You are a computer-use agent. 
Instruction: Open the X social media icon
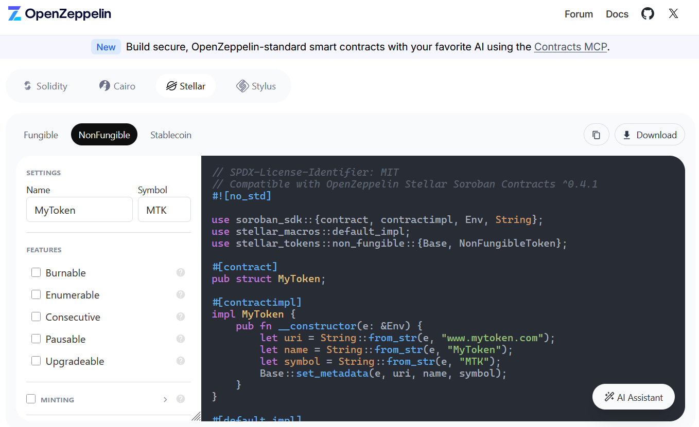(673, 14)
